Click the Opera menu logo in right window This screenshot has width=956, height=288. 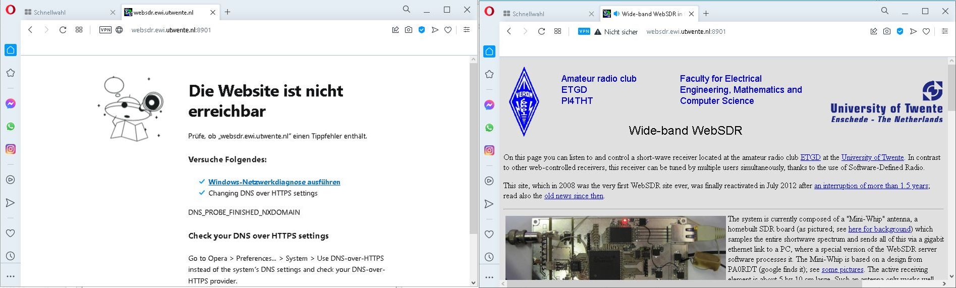(x=489, y=11)
